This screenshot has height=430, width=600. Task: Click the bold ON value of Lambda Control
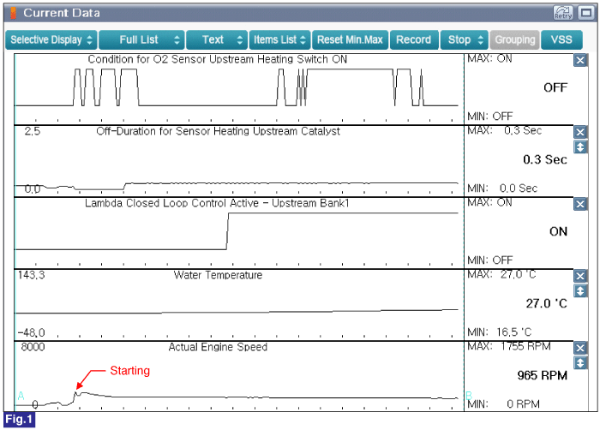(558, 231)
